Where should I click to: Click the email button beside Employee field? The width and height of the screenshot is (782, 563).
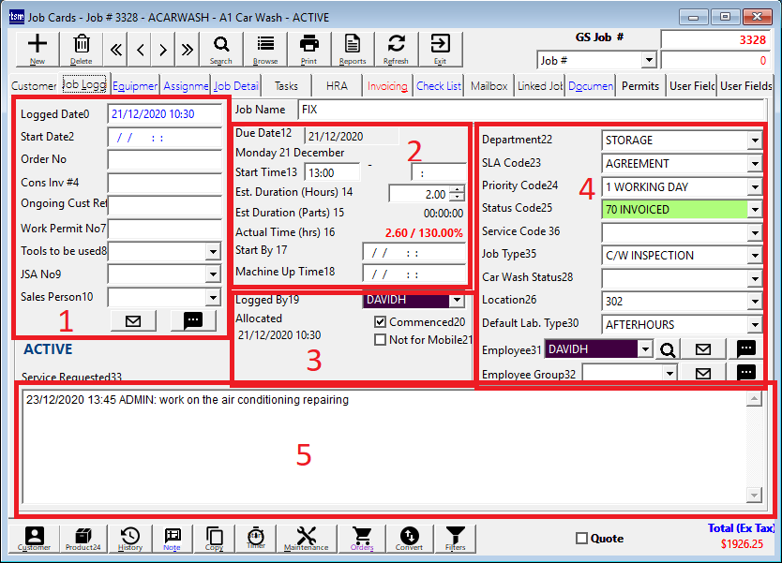(702, 349)
